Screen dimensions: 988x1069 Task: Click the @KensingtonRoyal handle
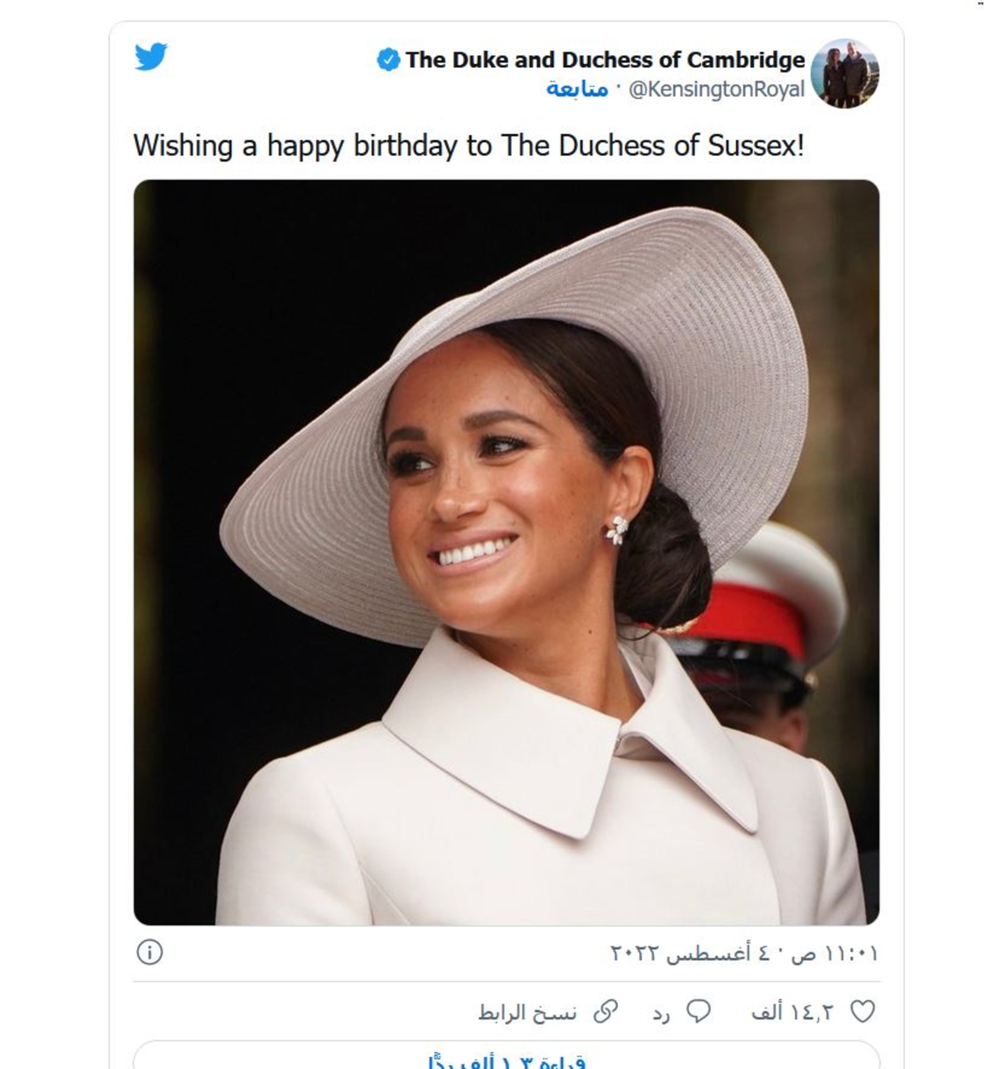[716, 90]
